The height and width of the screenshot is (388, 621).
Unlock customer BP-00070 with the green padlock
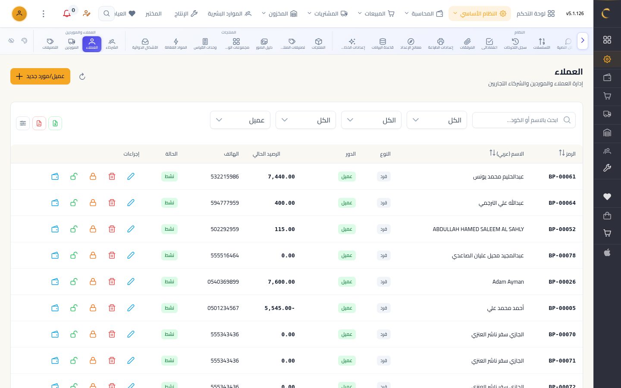[x=74, y=334]
